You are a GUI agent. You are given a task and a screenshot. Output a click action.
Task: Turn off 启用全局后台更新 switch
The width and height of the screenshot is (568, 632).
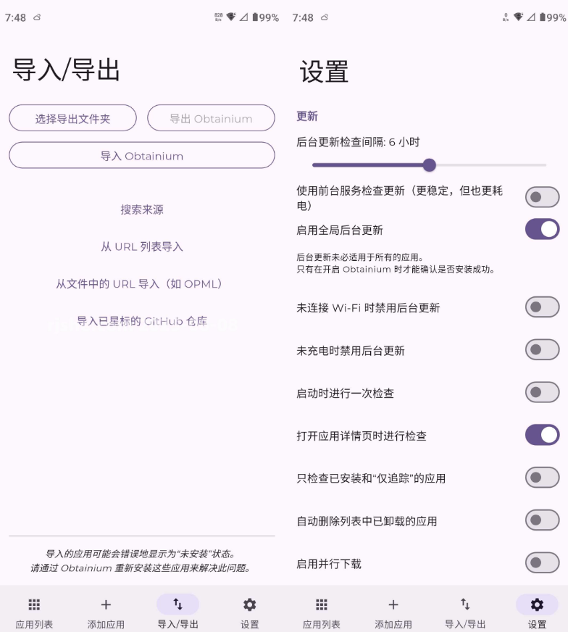pyautogui.click(x=542, y=229)
